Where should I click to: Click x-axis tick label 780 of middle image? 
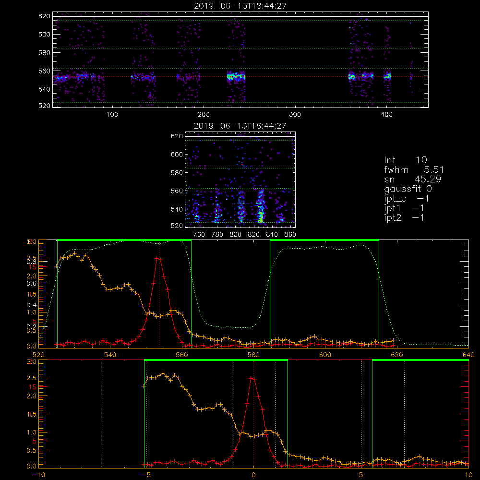tap(217, 235)
